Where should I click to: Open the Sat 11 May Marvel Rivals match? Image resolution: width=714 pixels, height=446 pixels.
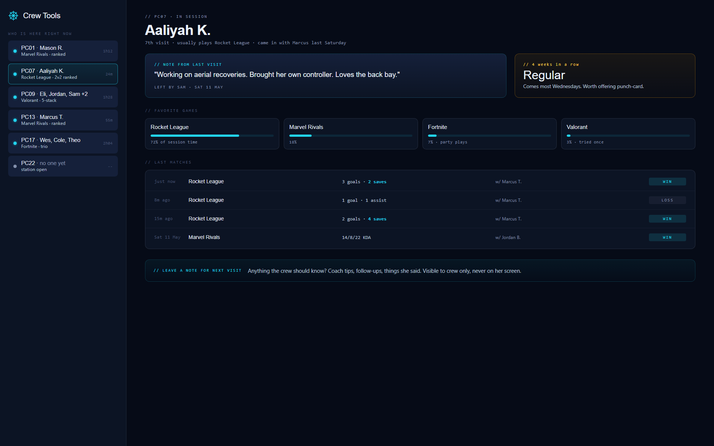[x=420, y=237]
